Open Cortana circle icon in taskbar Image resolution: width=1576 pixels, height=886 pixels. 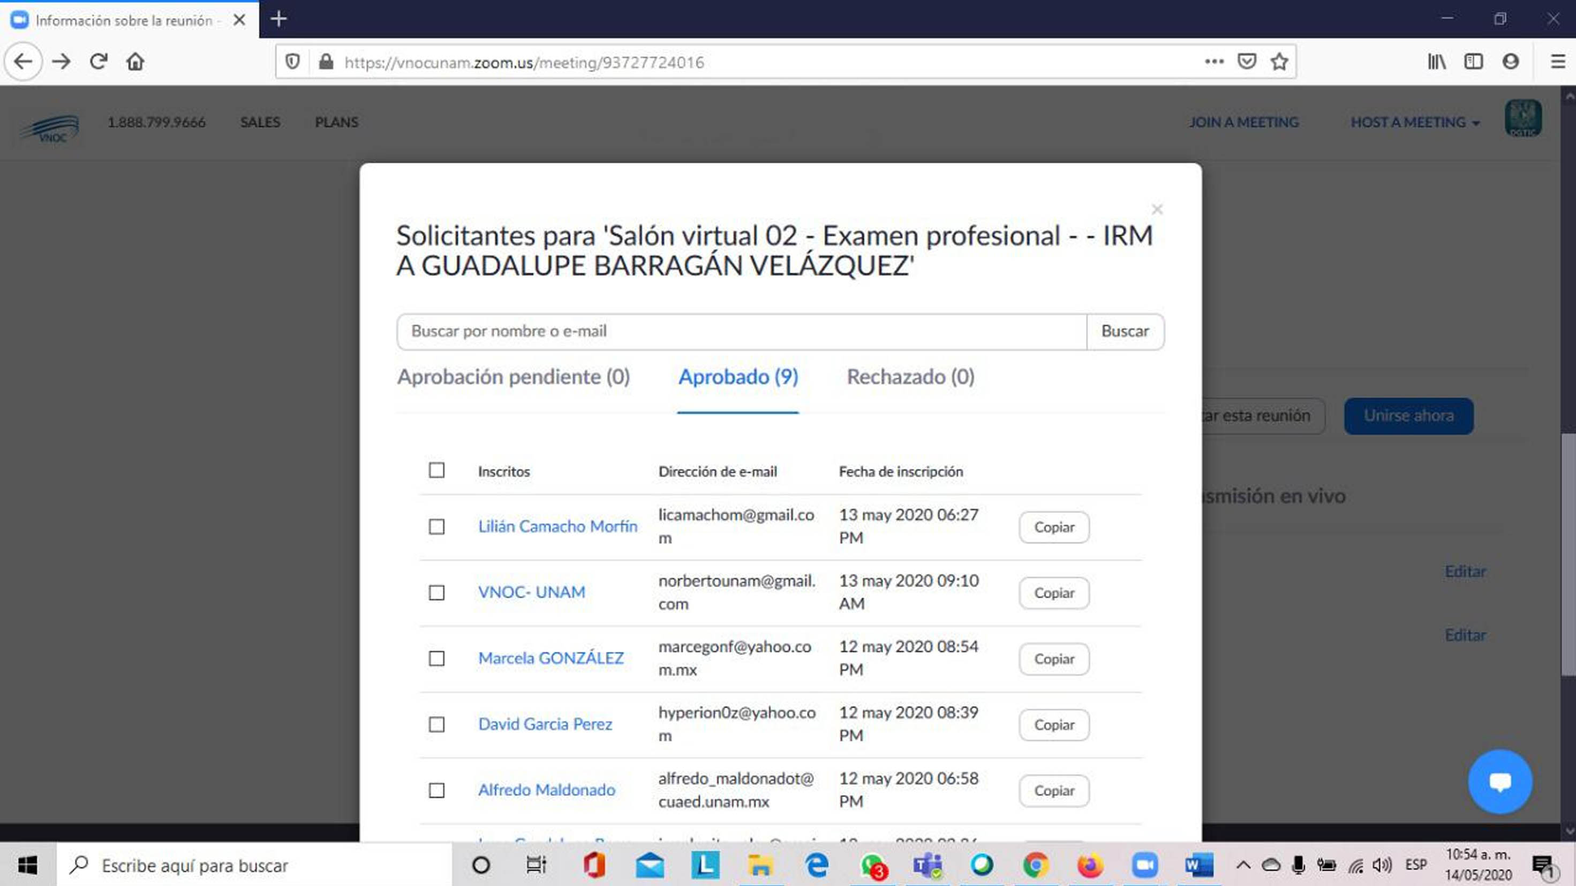[481, 865]
